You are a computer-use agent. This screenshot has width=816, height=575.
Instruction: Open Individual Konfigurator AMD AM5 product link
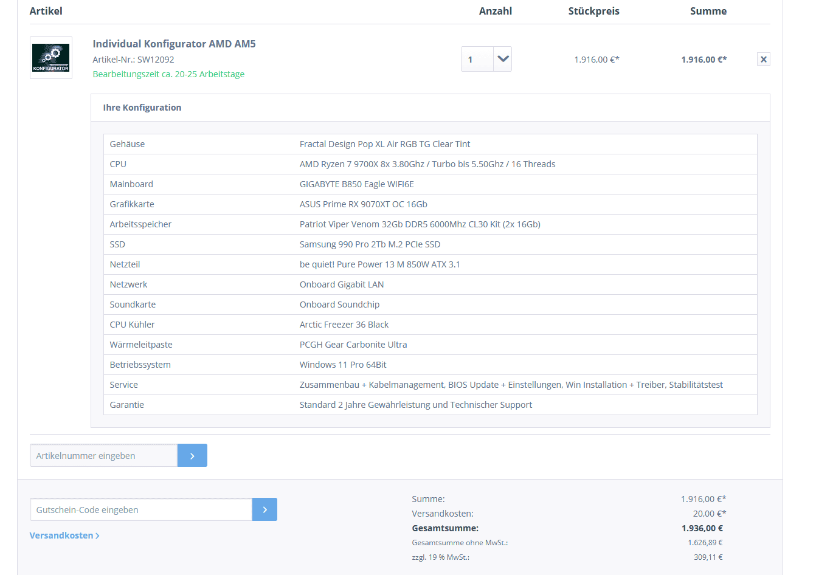point(174,44)
